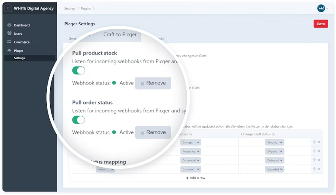Toggle off Pull product stock switch
336x195 pixels.
[79, 71]
